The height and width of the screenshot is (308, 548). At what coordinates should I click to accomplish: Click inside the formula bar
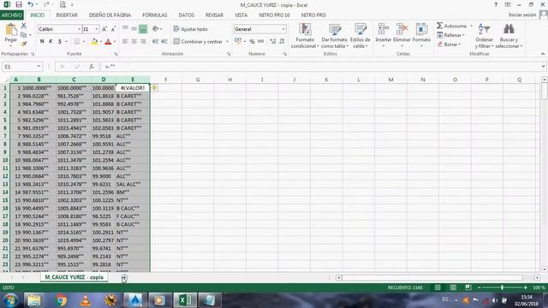(x=319, y=67)
